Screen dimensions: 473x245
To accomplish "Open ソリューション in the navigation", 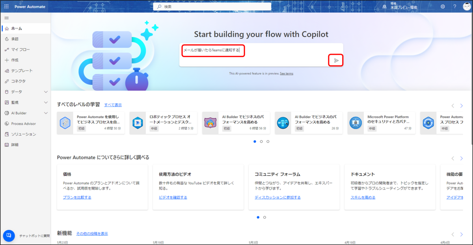I will click(26, 134).
